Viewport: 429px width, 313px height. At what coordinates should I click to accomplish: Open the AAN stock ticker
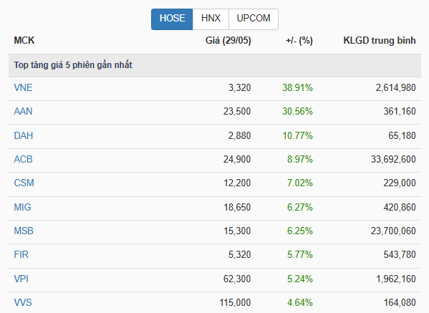23,111
